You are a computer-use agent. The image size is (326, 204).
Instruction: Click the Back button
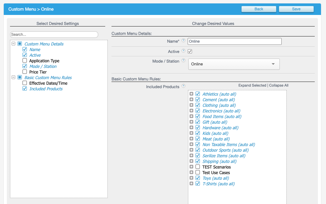pos(259,9)
